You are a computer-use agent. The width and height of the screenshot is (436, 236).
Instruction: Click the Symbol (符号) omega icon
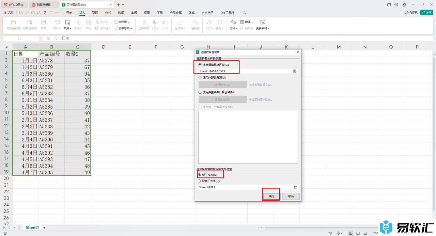[x=220, y=22]
